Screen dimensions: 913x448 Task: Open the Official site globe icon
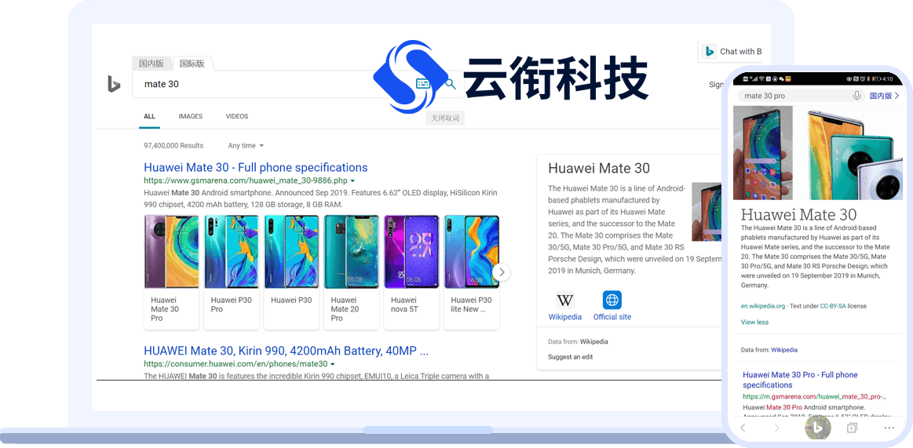point(612,300)
